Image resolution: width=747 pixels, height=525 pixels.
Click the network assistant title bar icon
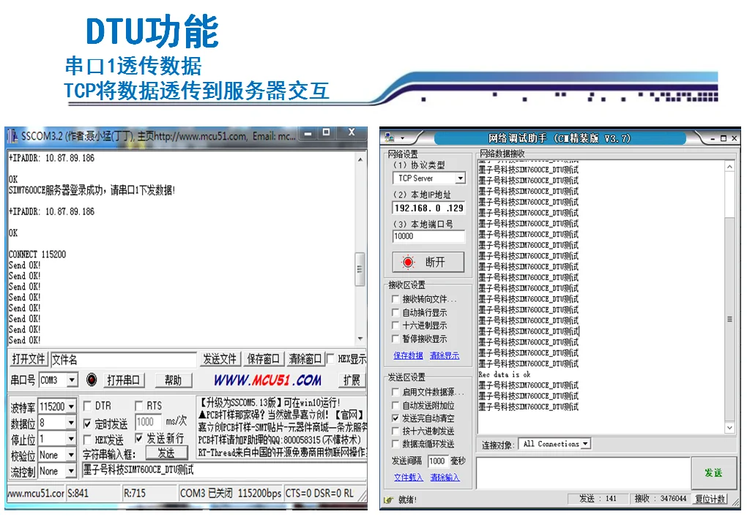pyautogui.click(x=390, y=138)
